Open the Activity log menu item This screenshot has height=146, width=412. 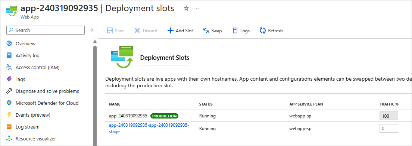pyautogui.click(x=28, y=55)
